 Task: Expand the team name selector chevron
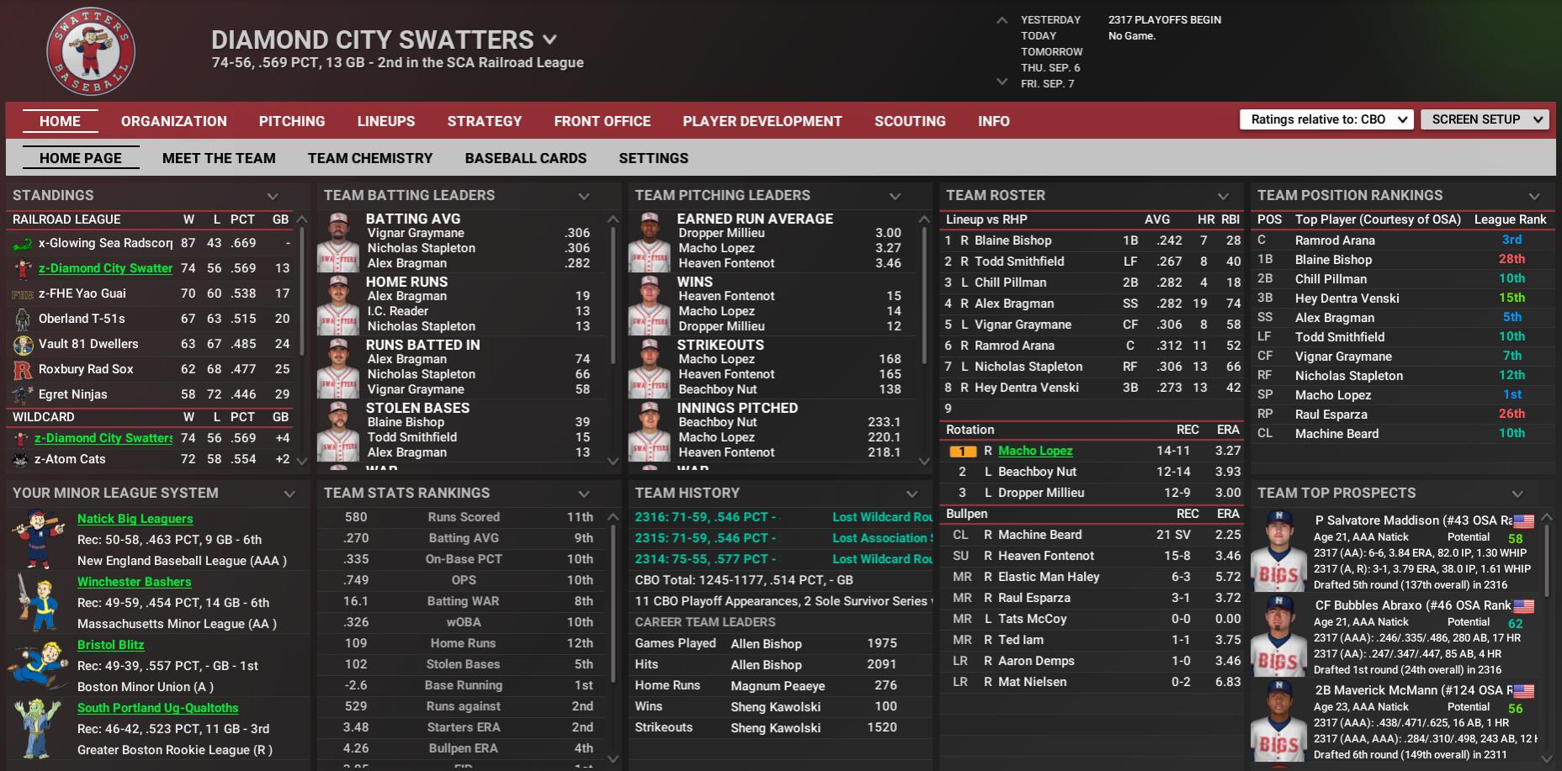pyautogui.click(x=550, y=40)
